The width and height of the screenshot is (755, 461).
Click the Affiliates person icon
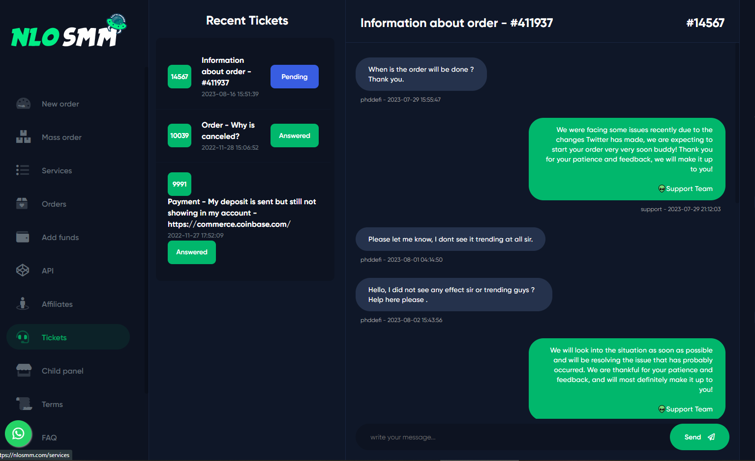(23, 304)
